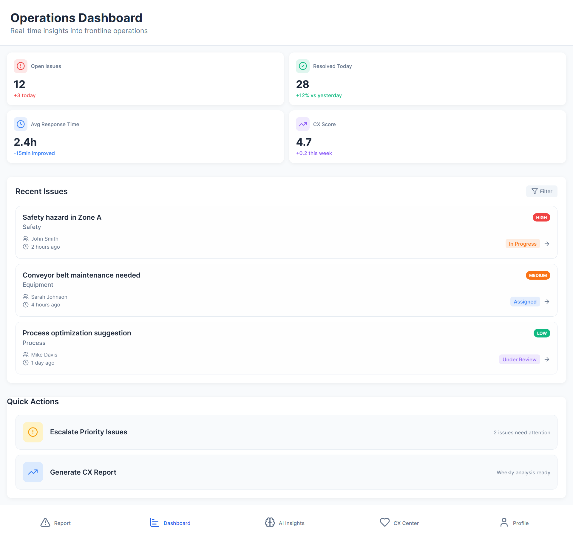
Task: Click the Escalate Priority Issues action
Action: tap(88, 432)
